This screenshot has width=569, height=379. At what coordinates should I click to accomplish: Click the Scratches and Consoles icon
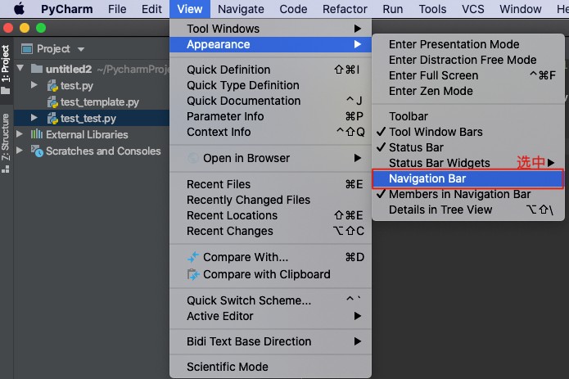(x=37, y=151)
